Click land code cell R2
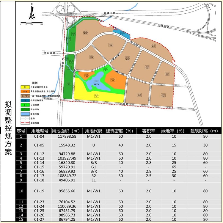223x223 pixels. coord(94,176)
